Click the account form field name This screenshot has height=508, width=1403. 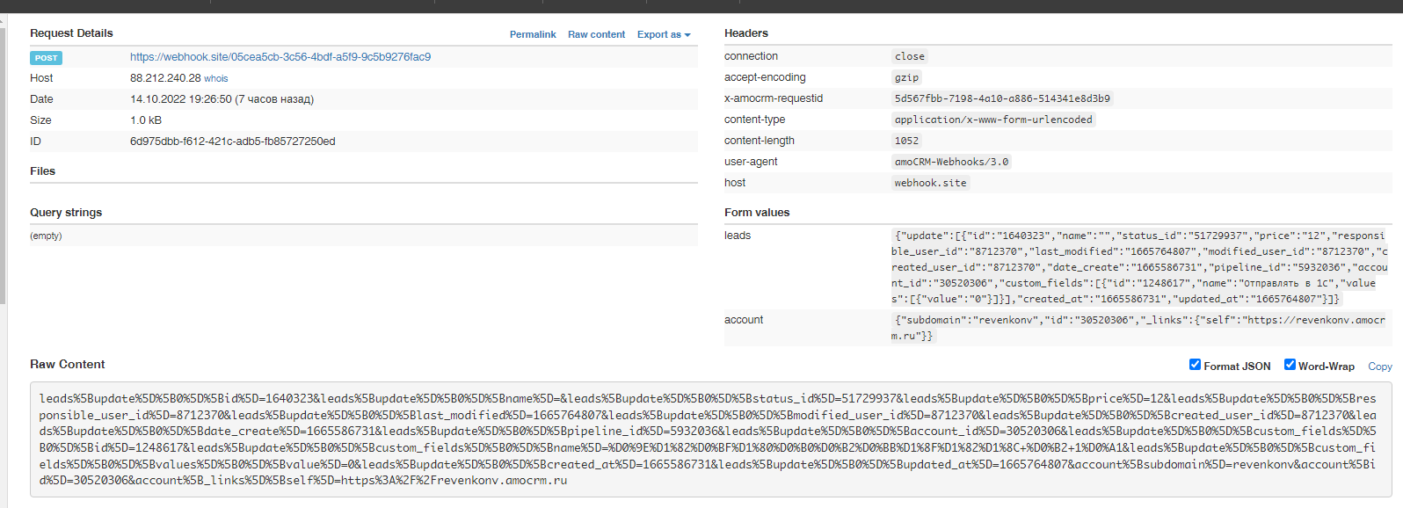pyautogui.click(x=744, y=320)
